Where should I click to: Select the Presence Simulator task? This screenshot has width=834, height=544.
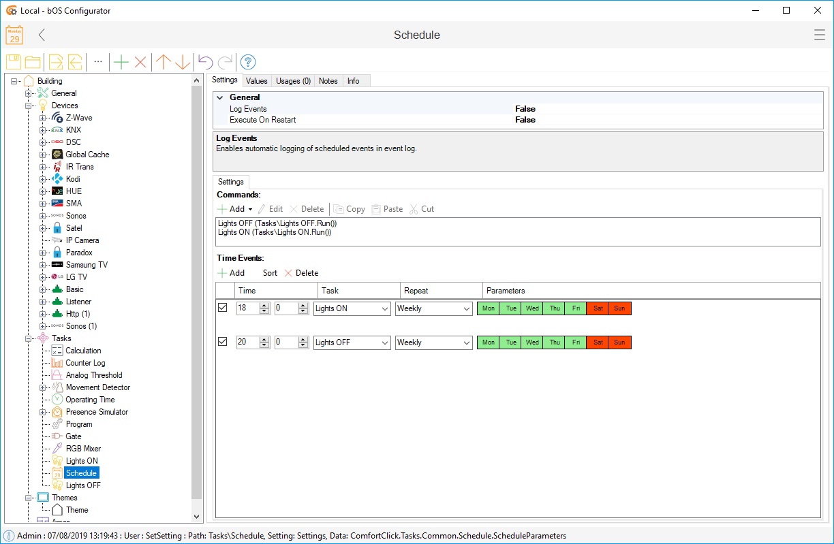(97, 412)
